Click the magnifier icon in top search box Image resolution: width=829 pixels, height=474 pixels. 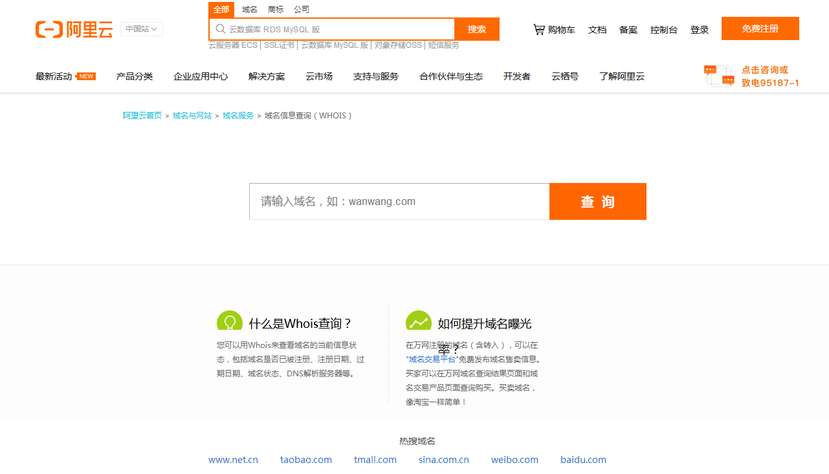click(x=221, y=29)
